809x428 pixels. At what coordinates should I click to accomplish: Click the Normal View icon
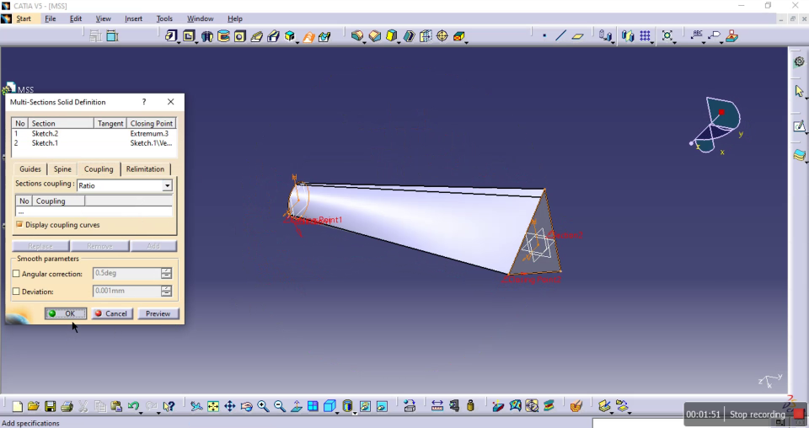coord(296,406)
